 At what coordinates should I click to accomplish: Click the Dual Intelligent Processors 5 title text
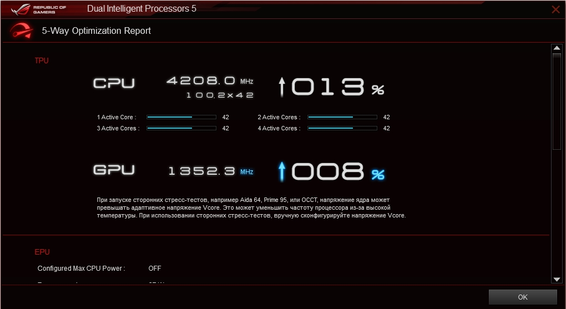(x=141, y=9)
